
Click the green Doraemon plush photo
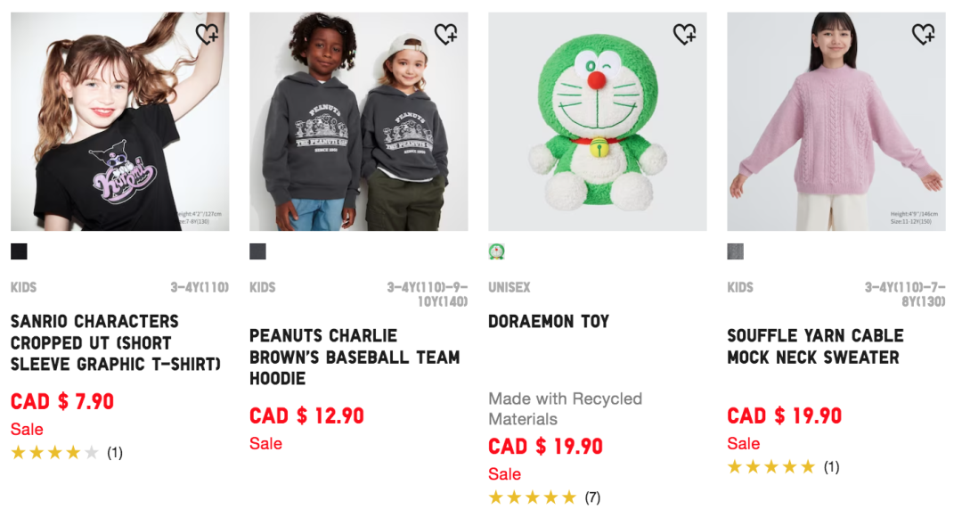(597, 121)
